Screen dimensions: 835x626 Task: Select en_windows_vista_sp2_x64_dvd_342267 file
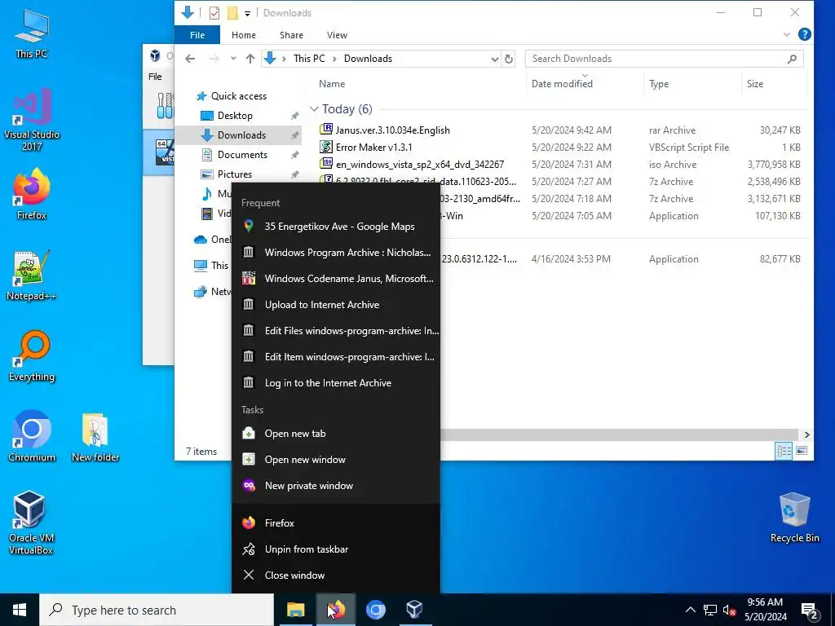[420, 165]
